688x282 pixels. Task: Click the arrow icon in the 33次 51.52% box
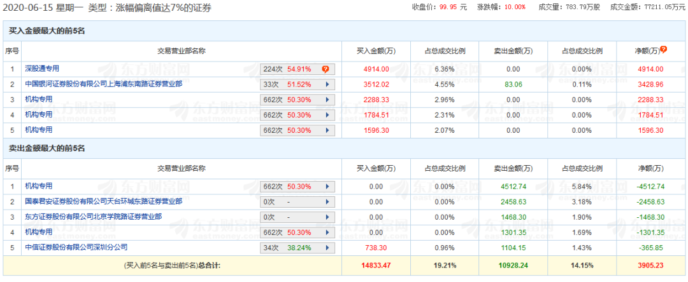click(327, 84)
